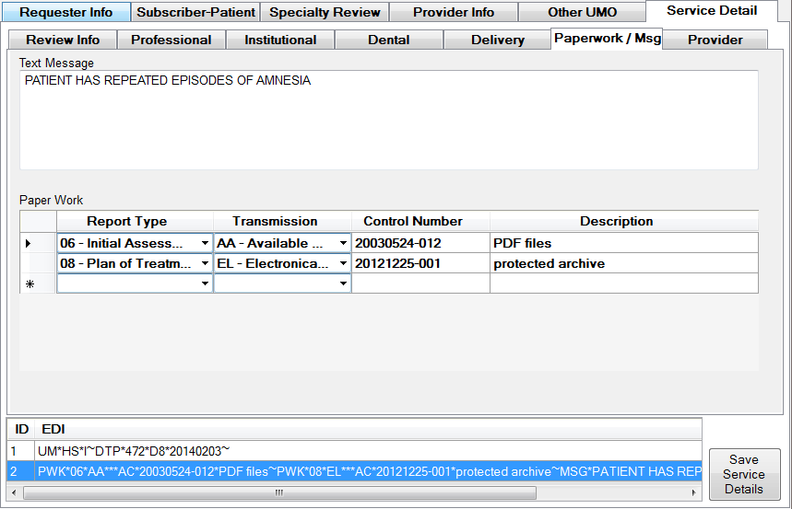Open the Dental sub-tab
Viewport: 792px width, 509px height.
[389, 40]
